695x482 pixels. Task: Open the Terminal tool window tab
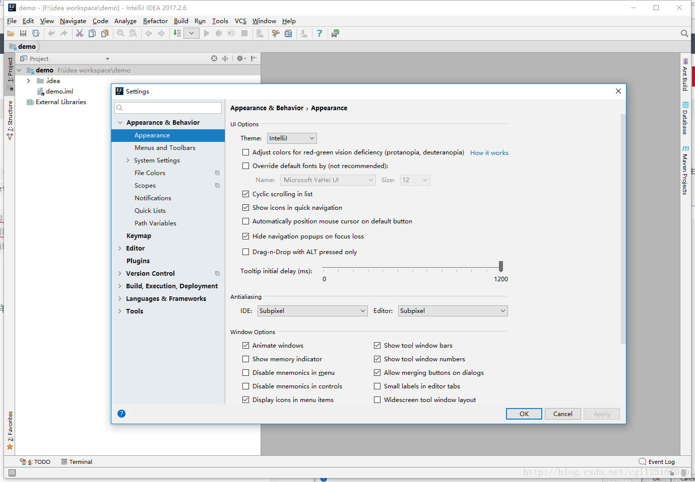(77, 461)
